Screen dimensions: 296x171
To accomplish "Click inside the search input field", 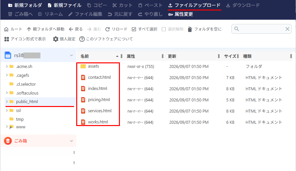I will click(262, 29).
